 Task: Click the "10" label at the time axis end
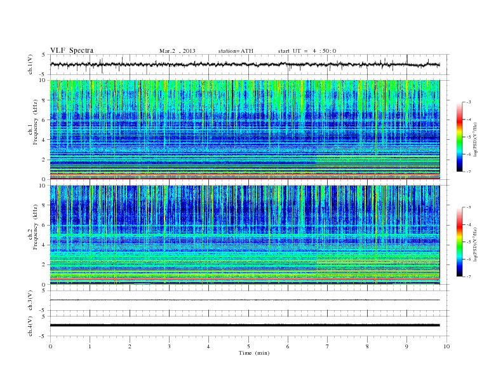click(x=446, y=346)
